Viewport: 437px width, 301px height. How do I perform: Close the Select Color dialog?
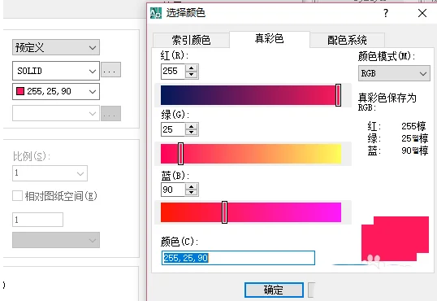422,13
